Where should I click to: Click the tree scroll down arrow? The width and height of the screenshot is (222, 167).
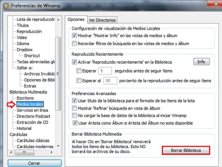tap(58, 146)
